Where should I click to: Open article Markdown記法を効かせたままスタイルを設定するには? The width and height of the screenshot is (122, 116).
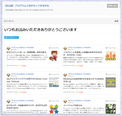pyautogui.click(x=83, y=80)
